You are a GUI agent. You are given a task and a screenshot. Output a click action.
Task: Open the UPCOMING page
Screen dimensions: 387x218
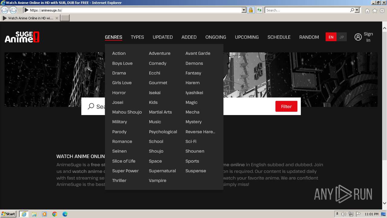[247, 37]
